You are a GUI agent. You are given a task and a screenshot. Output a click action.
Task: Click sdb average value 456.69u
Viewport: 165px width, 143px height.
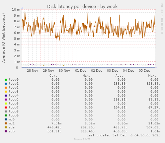point(121,131)
